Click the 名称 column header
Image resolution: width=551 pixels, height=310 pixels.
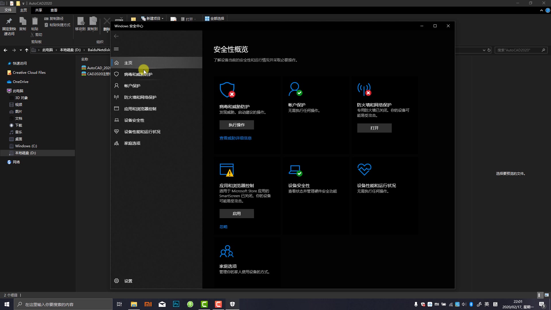(85, 59)
